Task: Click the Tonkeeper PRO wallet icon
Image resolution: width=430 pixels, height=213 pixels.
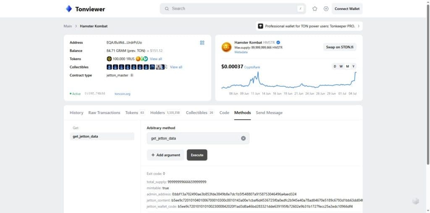Action: (260, 26)
